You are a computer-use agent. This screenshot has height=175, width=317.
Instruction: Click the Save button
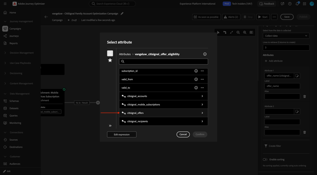pos(287,17)
